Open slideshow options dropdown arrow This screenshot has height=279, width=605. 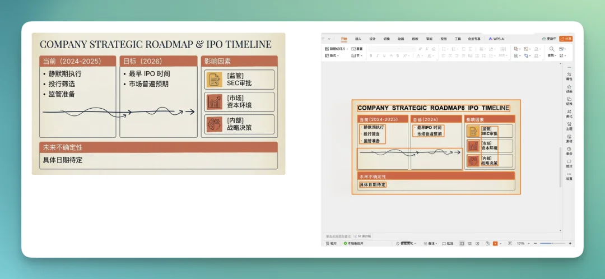pos(501,244)
